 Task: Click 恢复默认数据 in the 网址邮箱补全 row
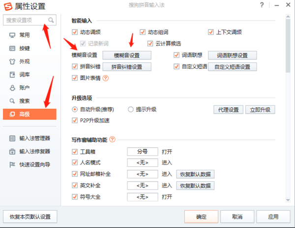(195, 174)
